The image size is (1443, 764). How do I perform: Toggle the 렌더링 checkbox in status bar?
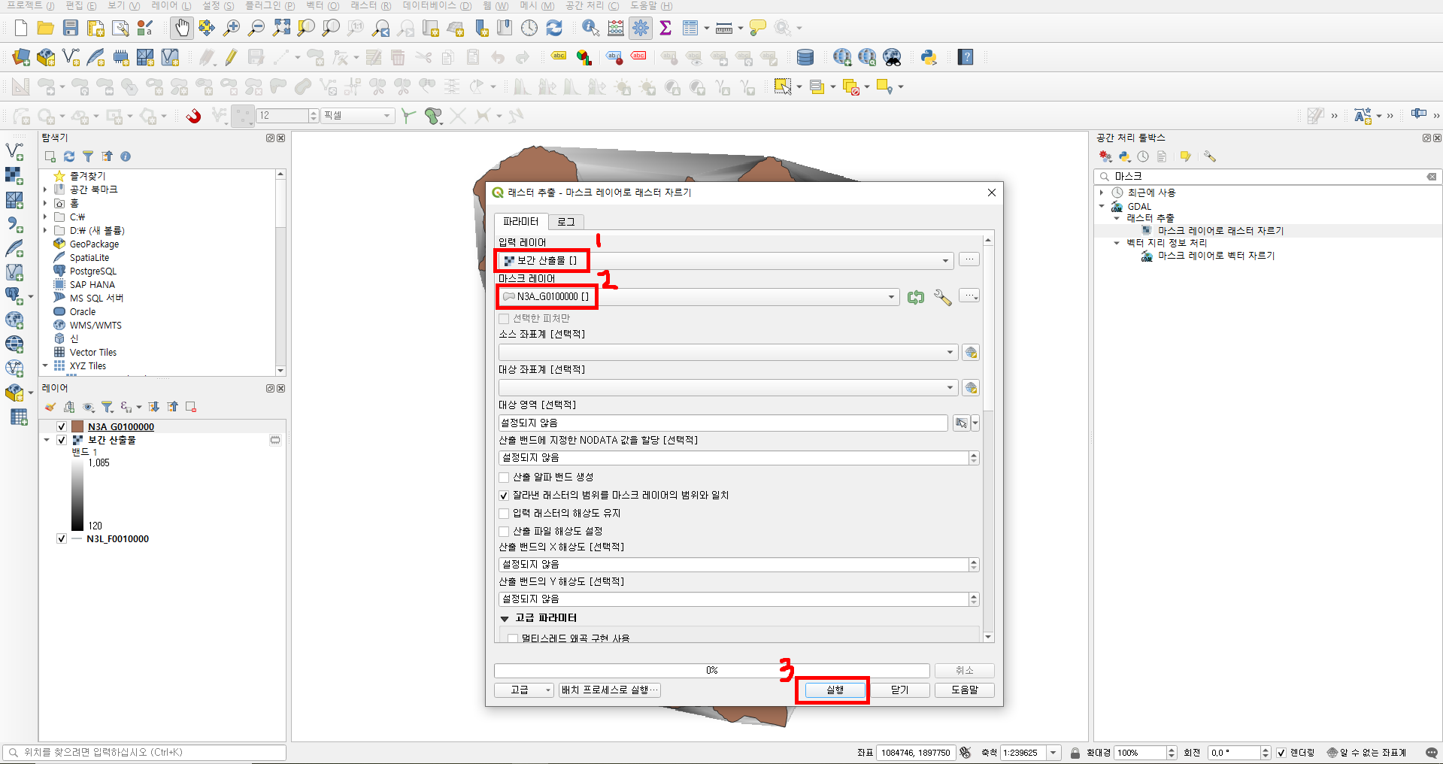pos(1281,753)
